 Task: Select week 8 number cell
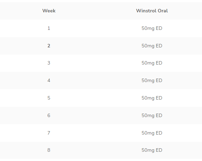pos(49,150)
